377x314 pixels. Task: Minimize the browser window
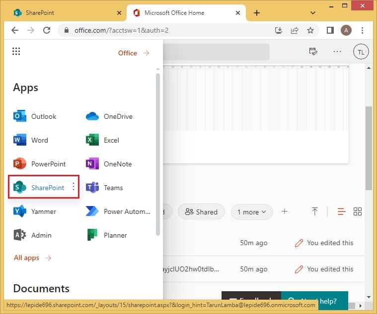coord(331,6)
